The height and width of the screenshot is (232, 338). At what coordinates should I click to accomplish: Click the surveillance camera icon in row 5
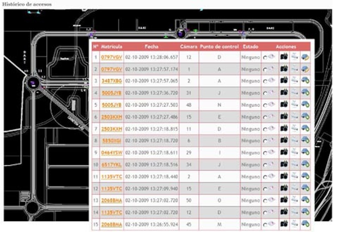(294, 104)
